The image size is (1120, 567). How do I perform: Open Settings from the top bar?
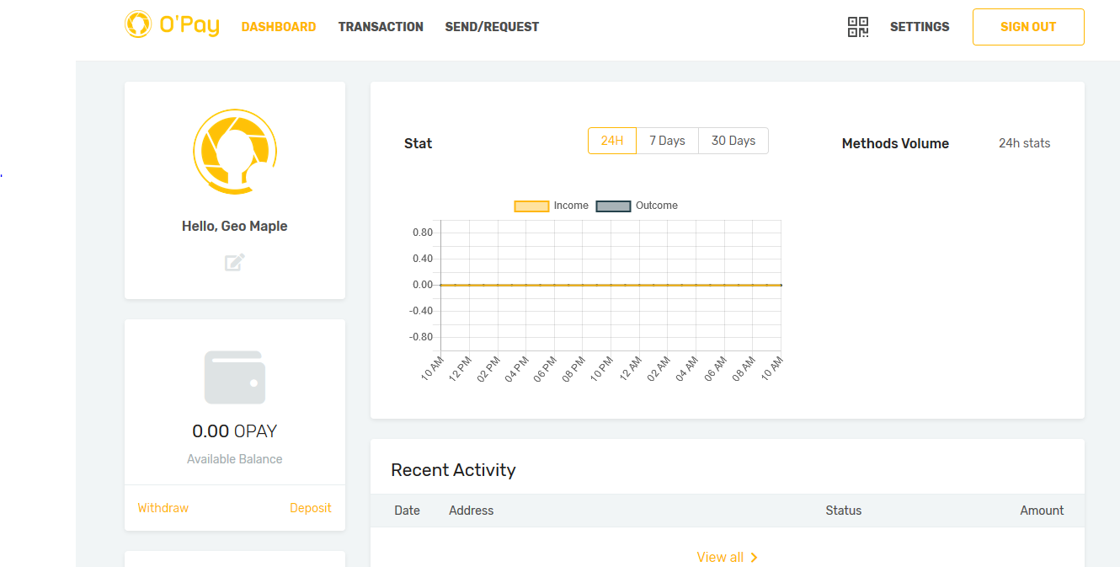(920, 27)
